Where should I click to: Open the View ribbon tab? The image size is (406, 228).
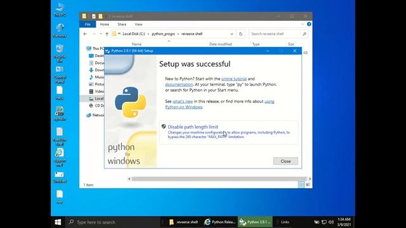click(x=138, y=24)
